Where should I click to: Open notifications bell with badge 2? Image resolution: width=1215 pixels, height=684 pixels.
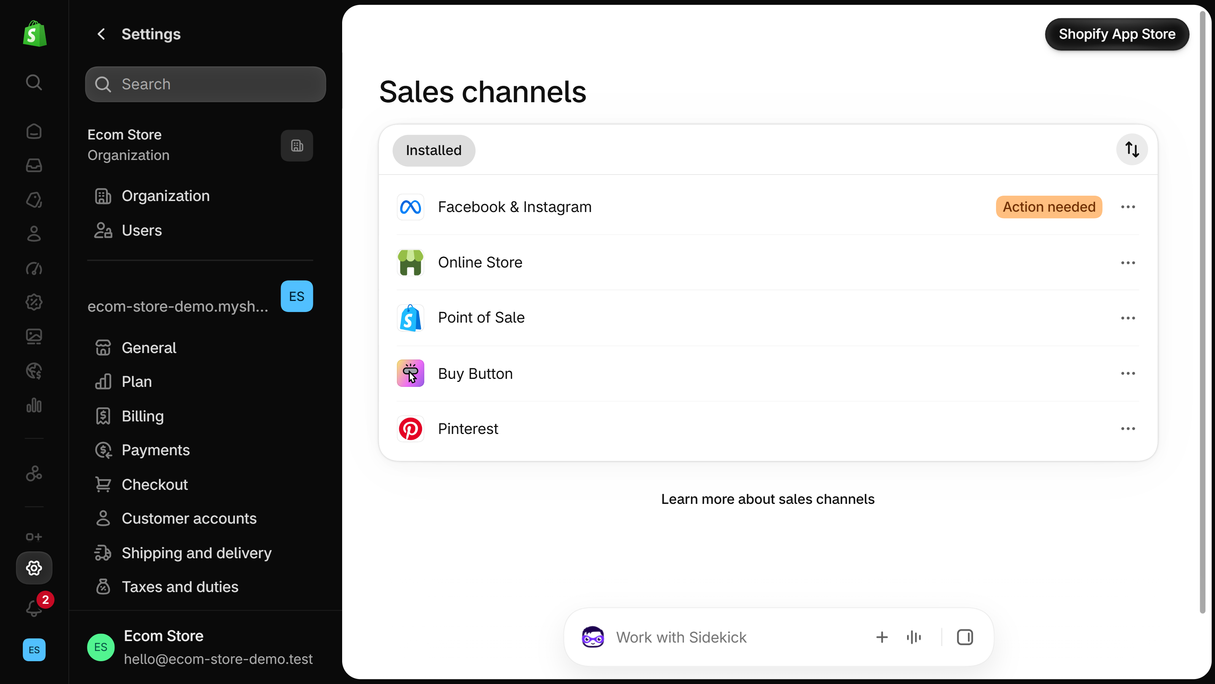point(35,608)
